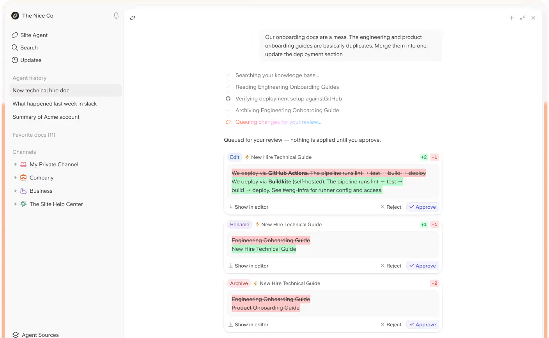The width and height of the screenshot is (549, 338).
Task: Click lightning icon on Edit card
Action: point(247,157)
